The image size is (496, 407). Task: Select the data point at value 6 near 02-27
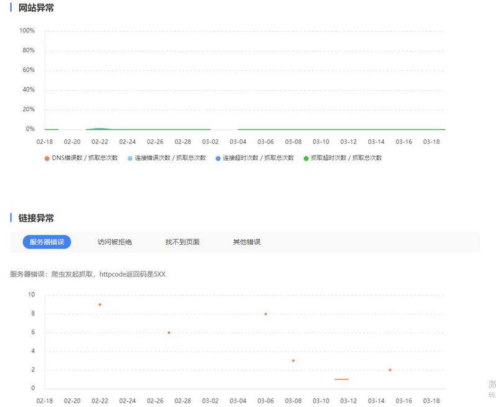click(169, 332)
